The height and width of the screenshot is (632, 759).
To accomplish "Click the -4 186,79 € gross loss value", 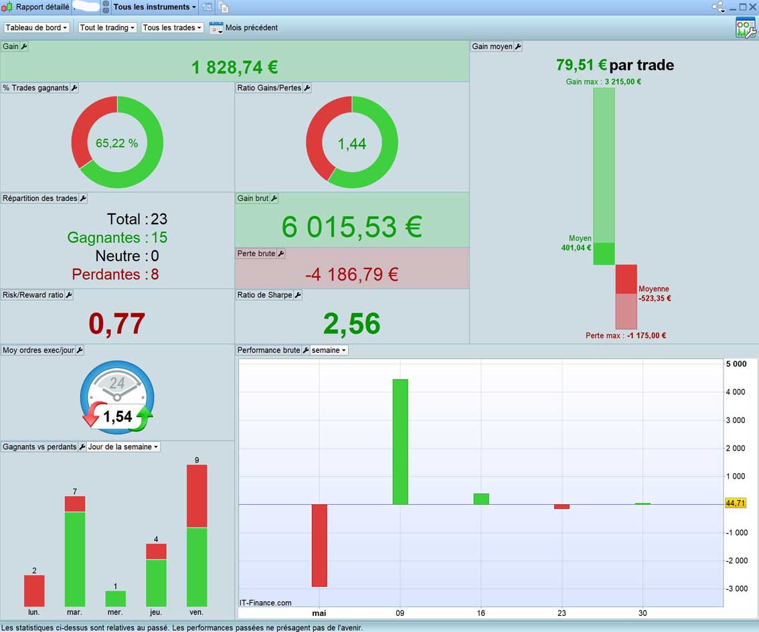I will (x=352, y=274).
